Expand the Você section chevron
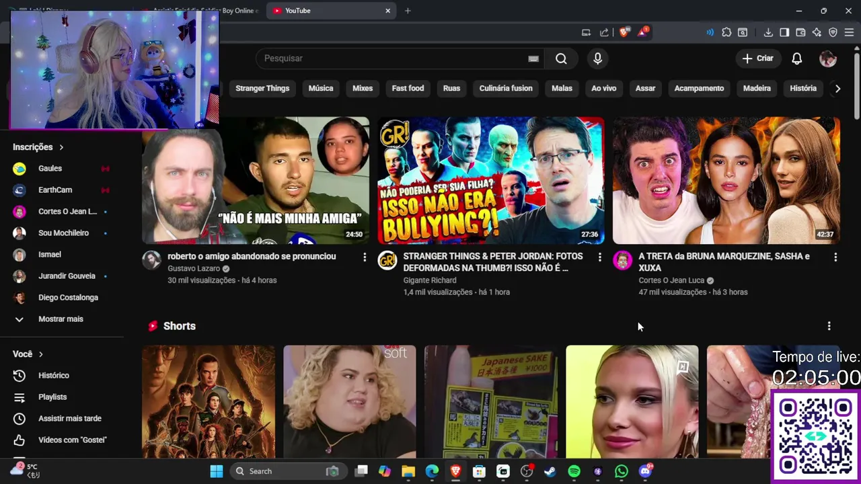This screenshot has height=484, width=861. pyautogui.click(x=41, y=354)
